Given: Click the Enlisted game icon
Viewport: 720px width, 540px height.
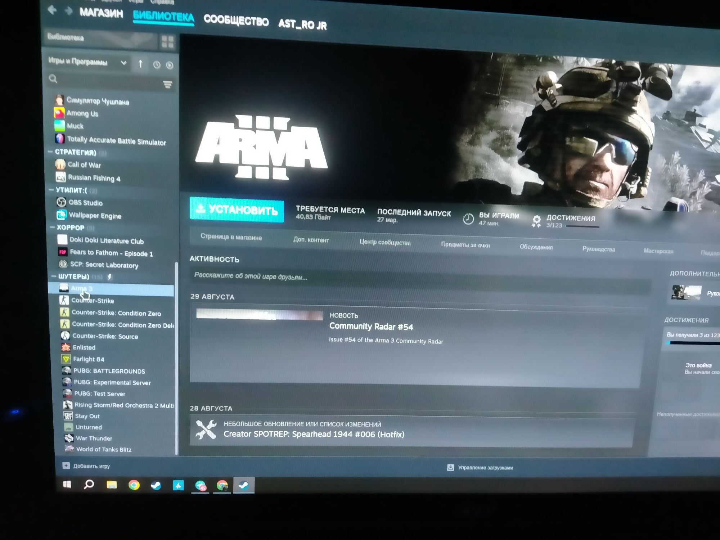Looking at the screenshot, I should 66,347.
